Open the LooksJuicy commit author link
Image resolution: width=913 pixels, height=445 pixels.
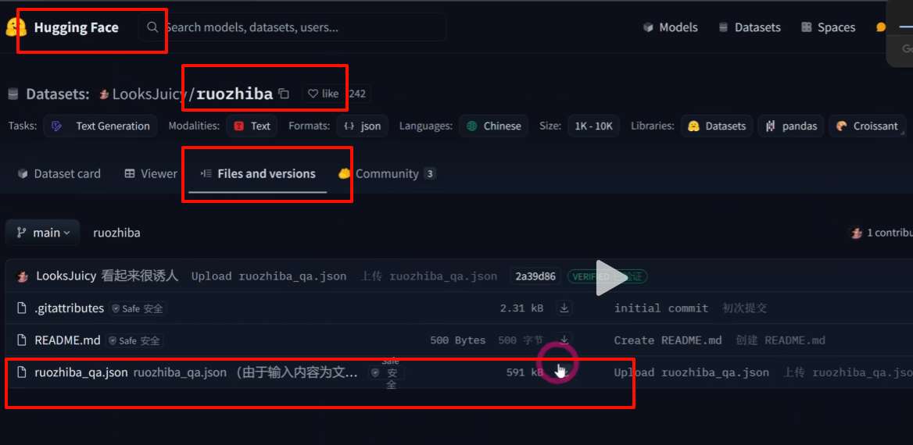click(66, 276)
